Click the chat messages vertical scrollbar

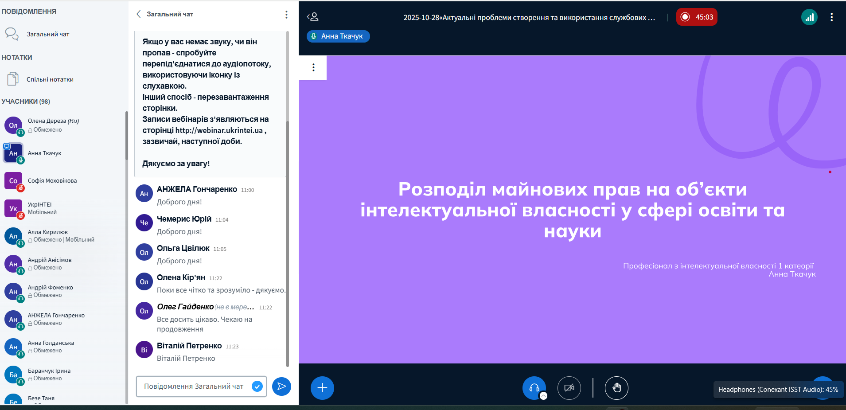point(288,222)
